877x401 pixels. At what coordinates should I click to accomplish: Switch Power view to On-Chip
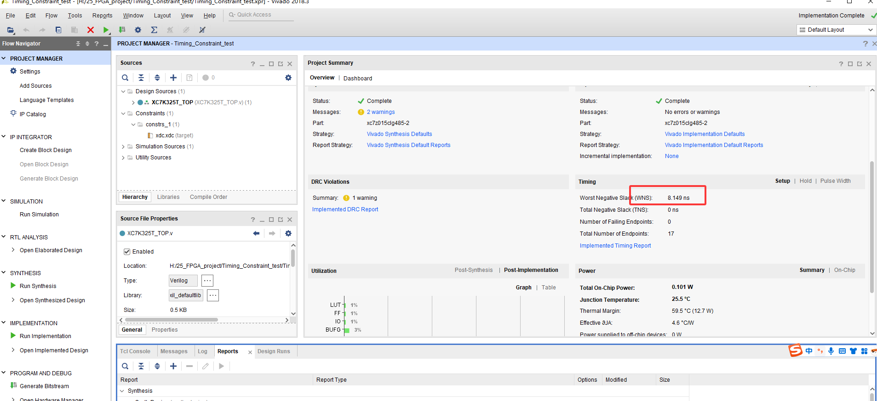pyautogui.click(x=844, y=270)
